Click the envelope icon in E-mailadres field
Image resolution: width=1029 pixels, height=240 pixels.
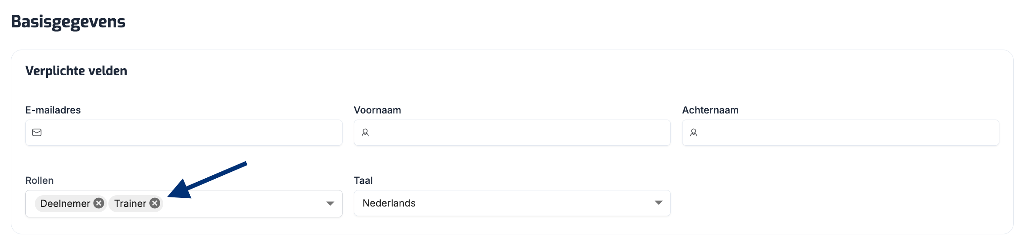point(37,133)
